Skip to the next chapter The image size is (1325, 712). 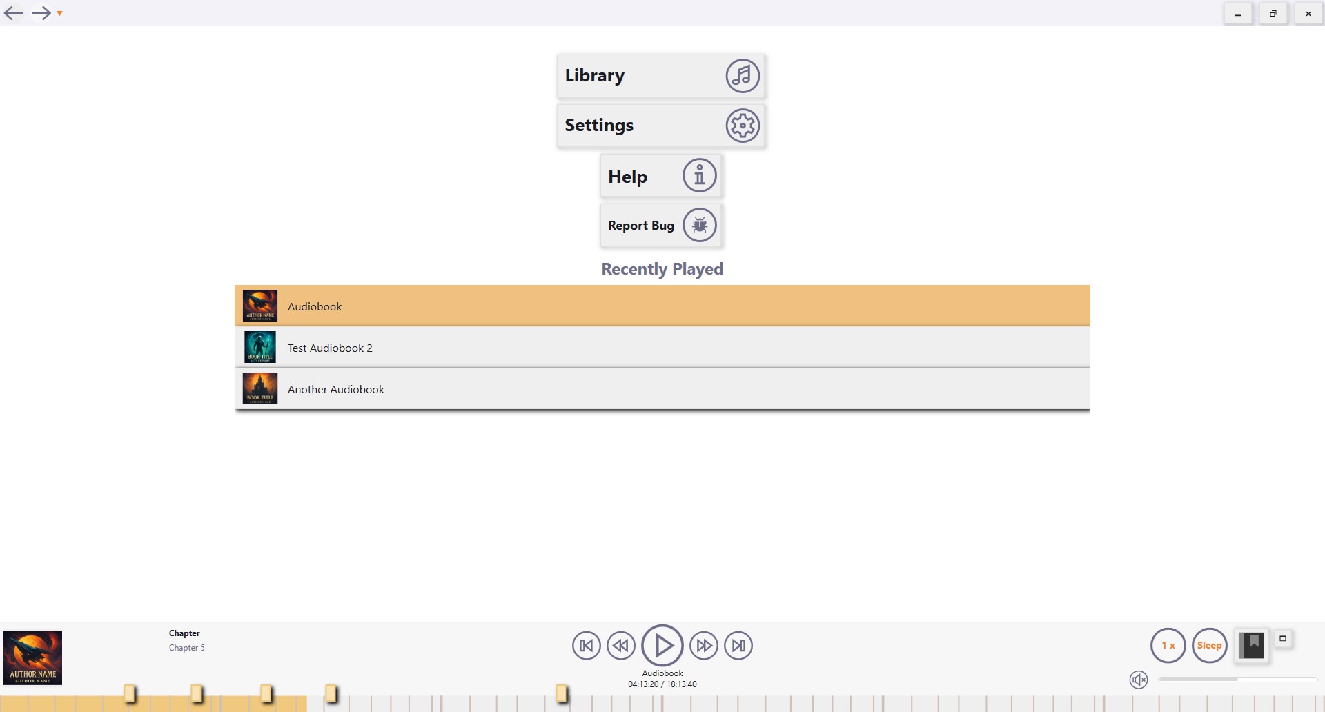click(738, 645)
